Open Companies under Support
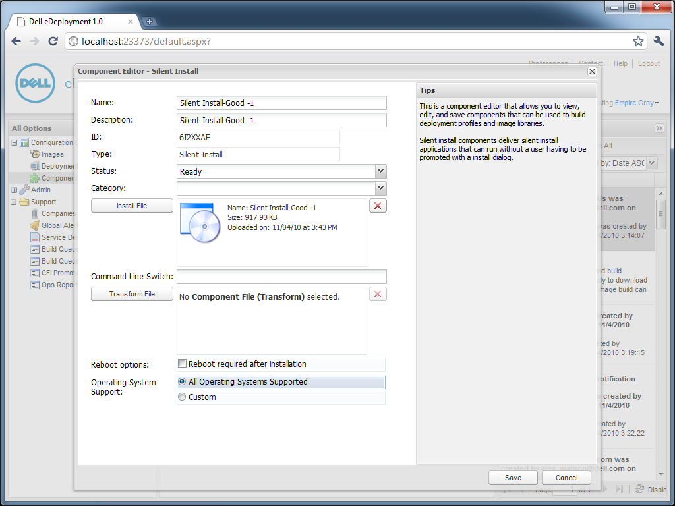This screenshot has height=506, width=675. click(x=53, y=213)
